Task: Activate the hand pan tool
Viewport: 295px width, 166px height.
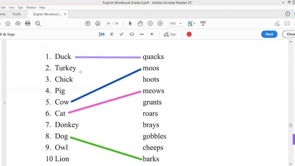Action: (140, 24)
